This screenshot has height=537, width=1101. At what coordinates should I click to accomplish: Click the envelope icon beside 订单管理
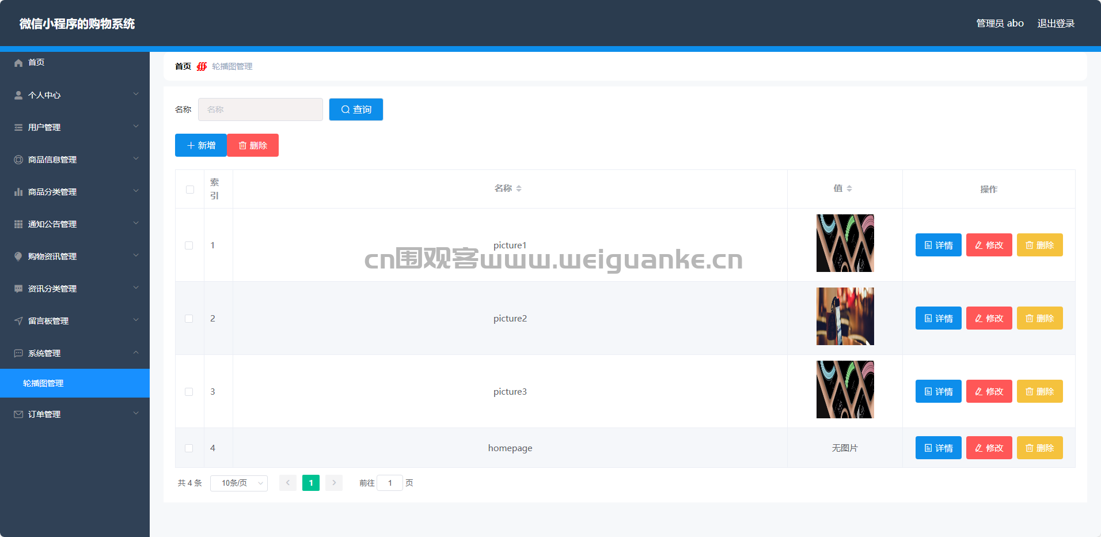point(18,414)
